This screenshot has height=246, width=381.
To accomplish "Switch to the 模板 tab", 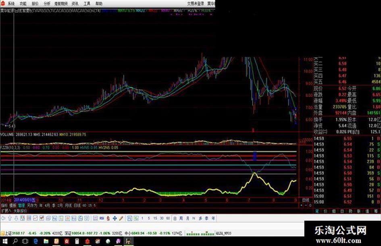I will [12, 206].
